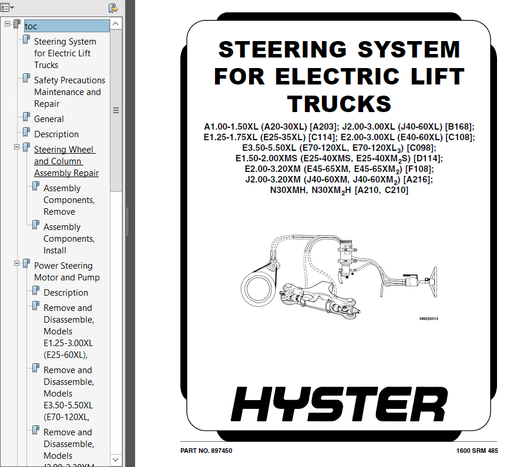This screenshot has height=467, width=517.
Task: Click the figure reference HM220314
Action: [x=429, y=319]
